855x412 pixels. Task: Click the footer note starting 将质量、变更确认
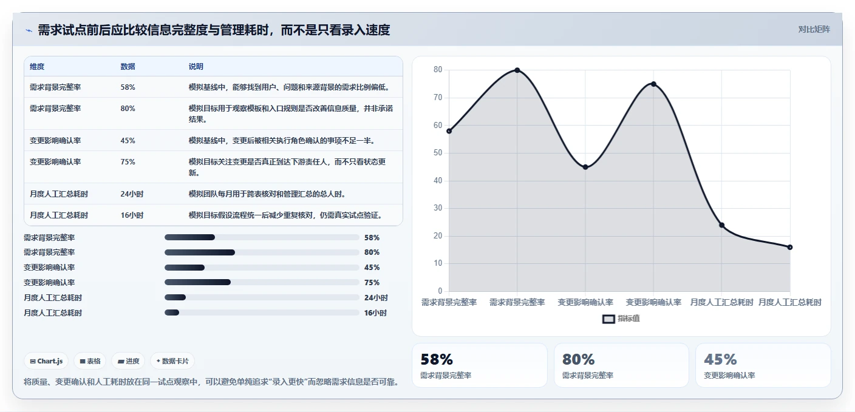(211, 382)
